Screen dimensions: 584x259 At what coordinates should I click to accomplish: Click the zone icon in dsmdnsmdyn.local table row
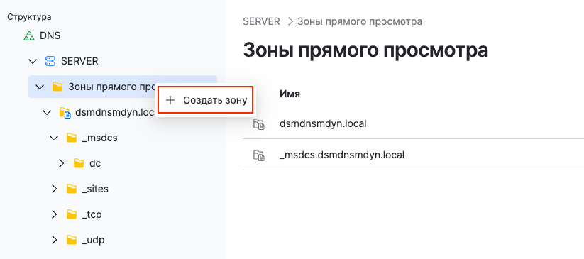[x=258, y=123]
